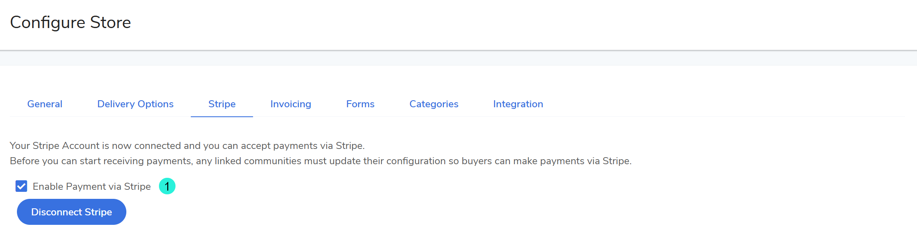
Task: Click the teal number 1 badge
Action: [x=167, y=186]
